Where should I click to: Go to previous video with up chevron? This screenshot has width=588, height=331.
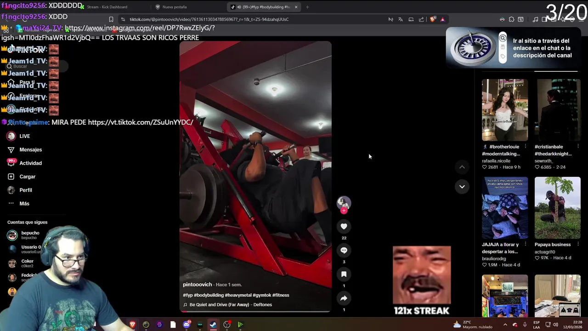point(462,167)
